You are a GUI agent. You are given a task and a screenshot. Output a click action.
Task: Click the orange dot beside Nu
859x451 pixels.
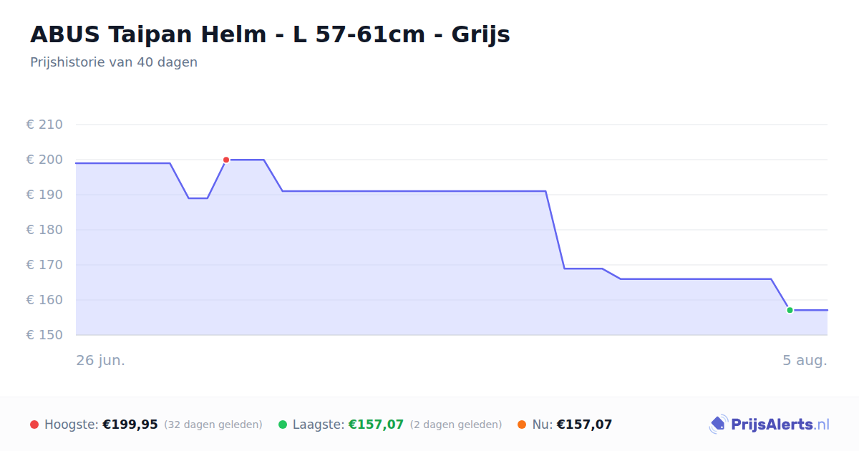click(522, 425)
